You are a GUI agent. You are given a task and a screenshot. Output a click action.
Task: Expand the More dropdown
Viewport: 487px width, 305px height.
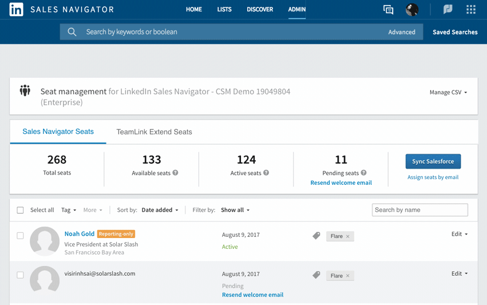point(93,210)
